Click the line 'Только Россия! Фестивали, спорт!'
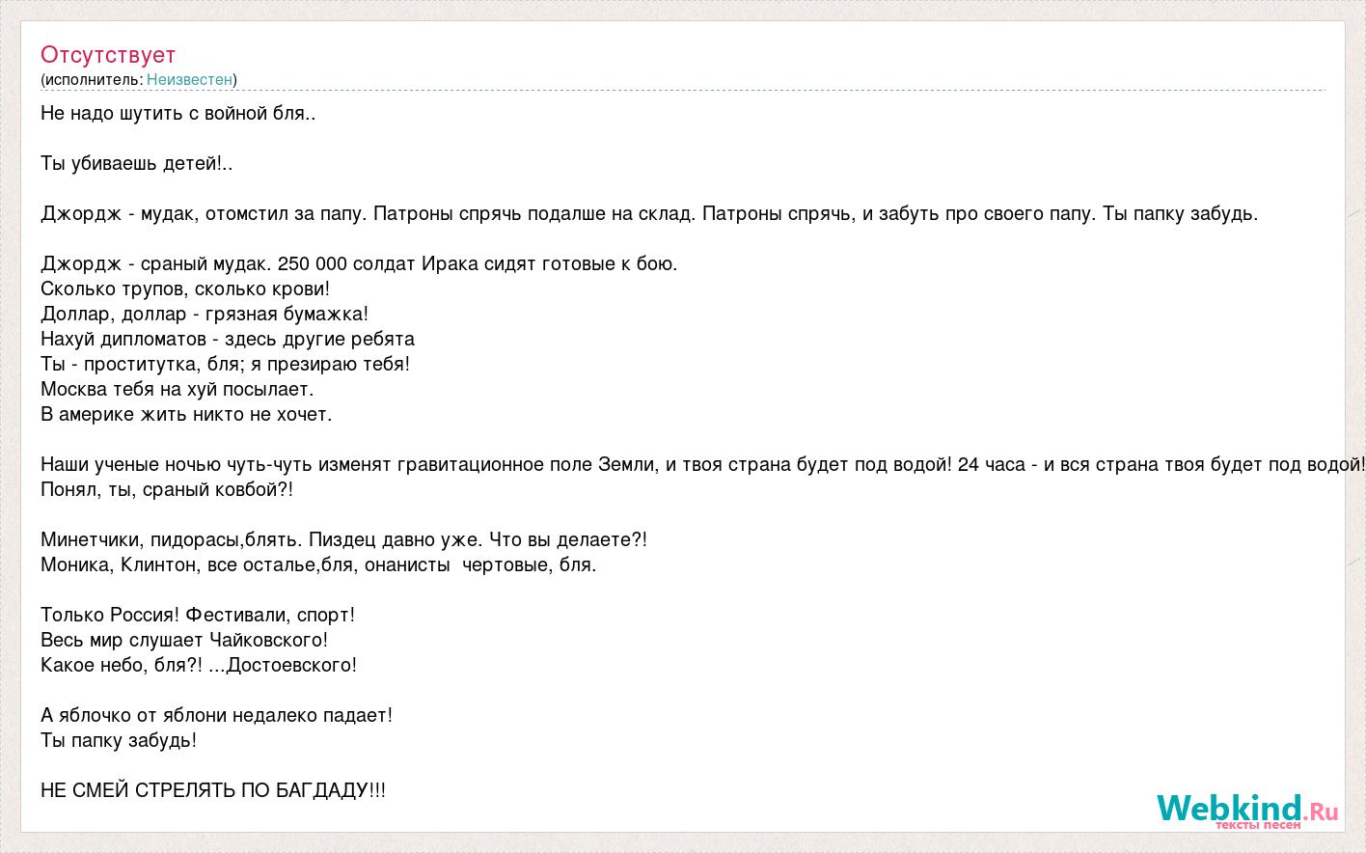Image resolution: width=1366 pixels, height=853 pixels. point(198,615)
